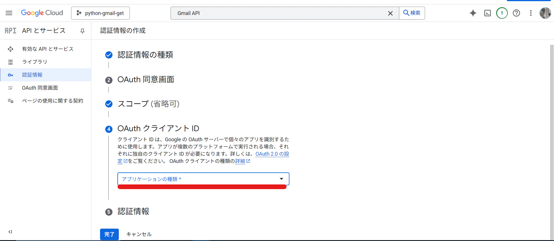Screen dimensions: 554x241
Task: Open the アプリケーションの種類 dropdown
Action: (203, 179)
